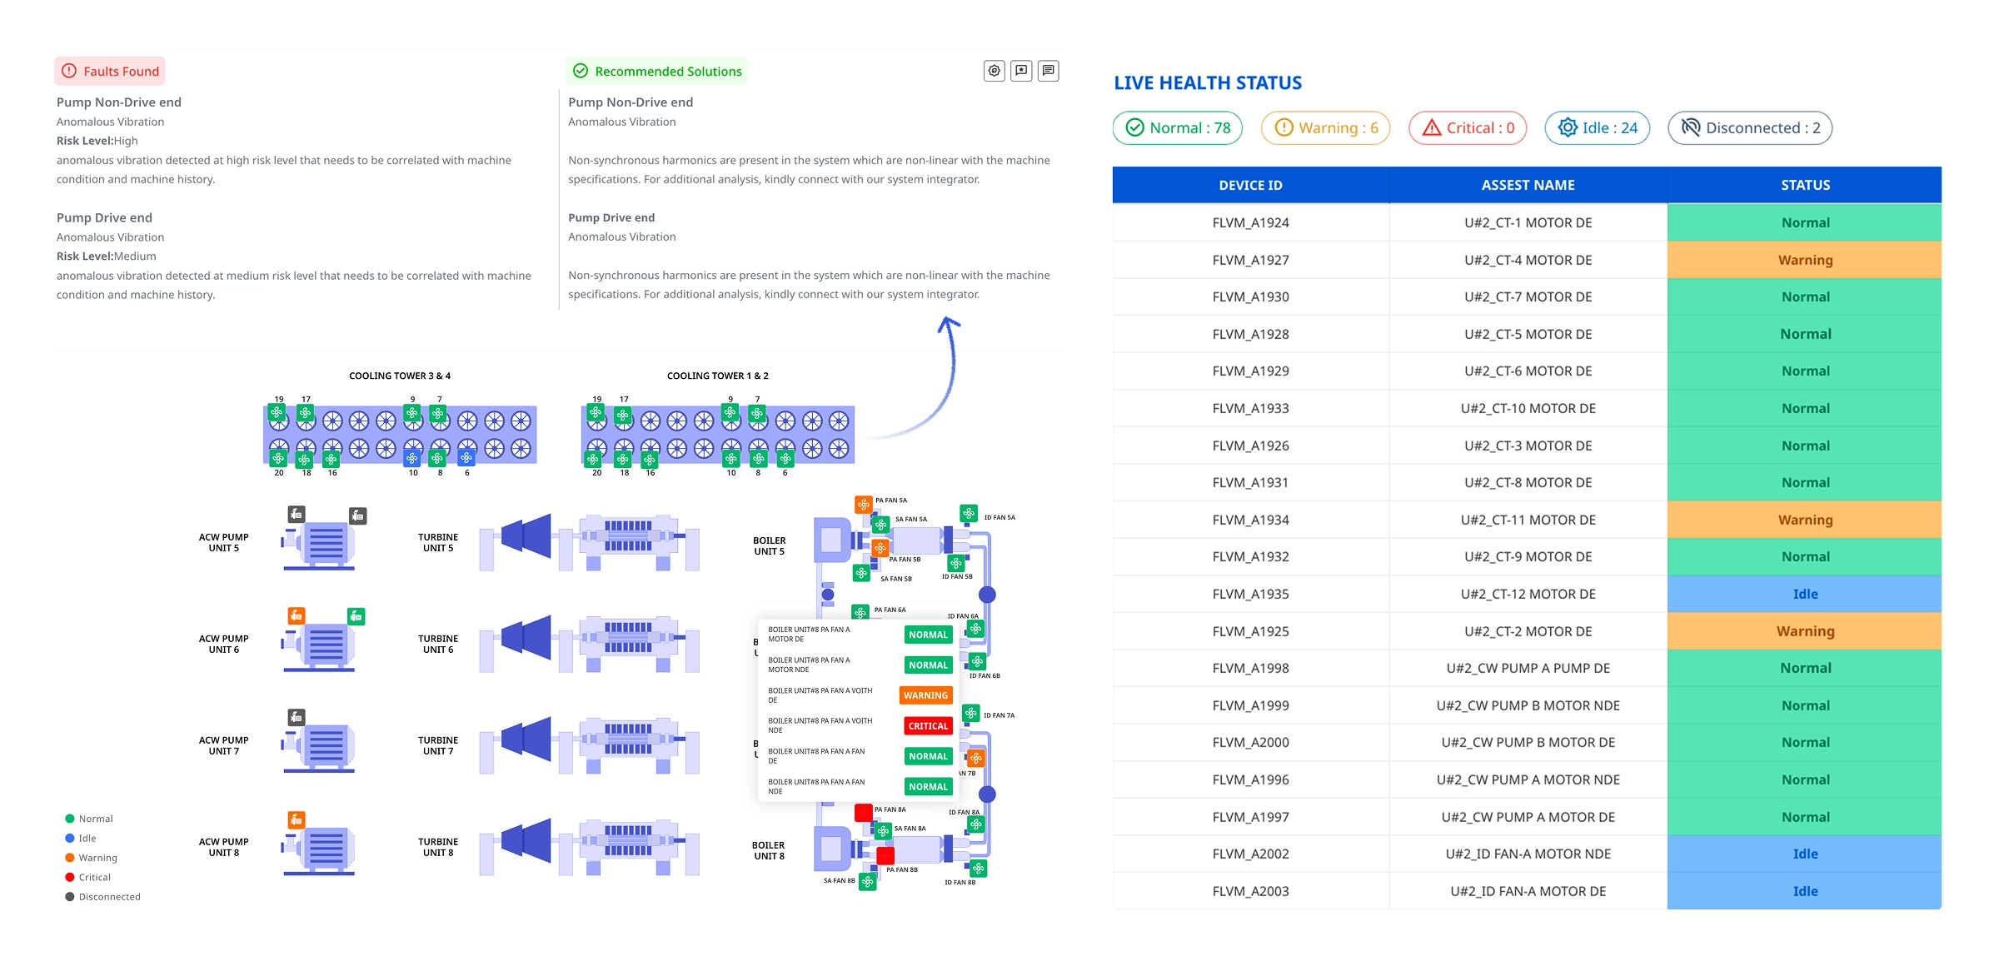This screenshot has height=966, width=1999.
Task: Select the FLVM_A1927 device row
Action: (1250, 260)
